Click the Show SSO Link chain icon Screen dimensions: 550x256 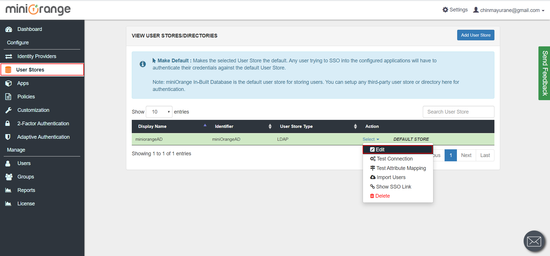click(372, 186)
